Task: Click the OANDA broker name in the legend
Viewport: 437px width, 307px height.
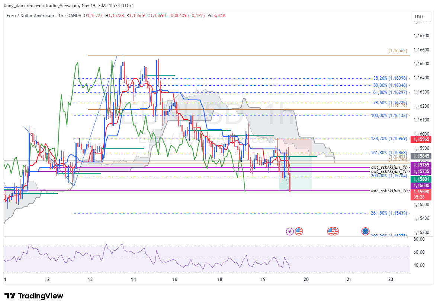Action: click(74, 16)
